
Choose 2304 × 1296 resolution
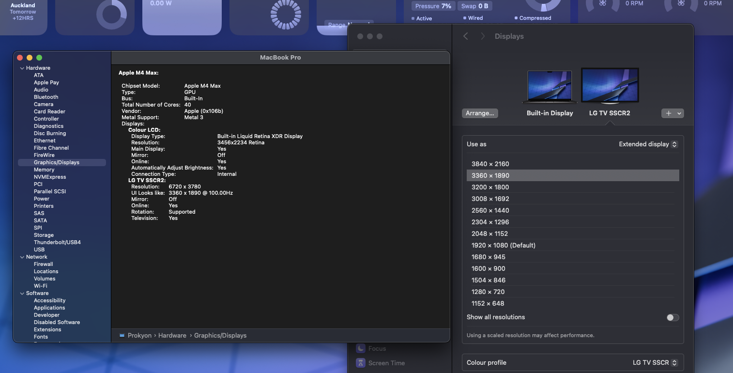click(573, 222)
